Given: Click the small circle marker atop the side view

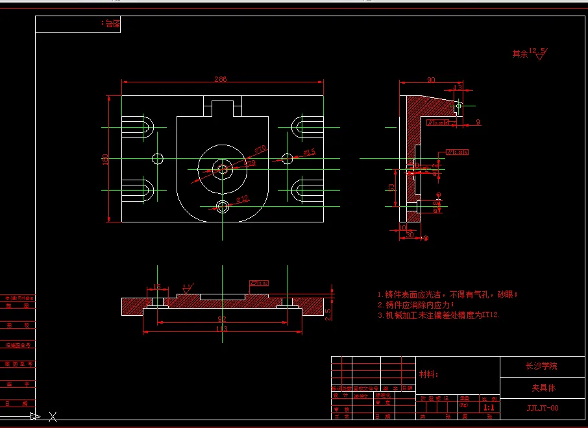Looking at the screenshot, I should click(x=458, y=106).
